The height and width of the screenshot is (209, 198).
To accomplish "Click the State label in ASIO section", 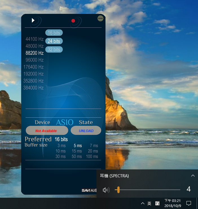I will (86, 122).
